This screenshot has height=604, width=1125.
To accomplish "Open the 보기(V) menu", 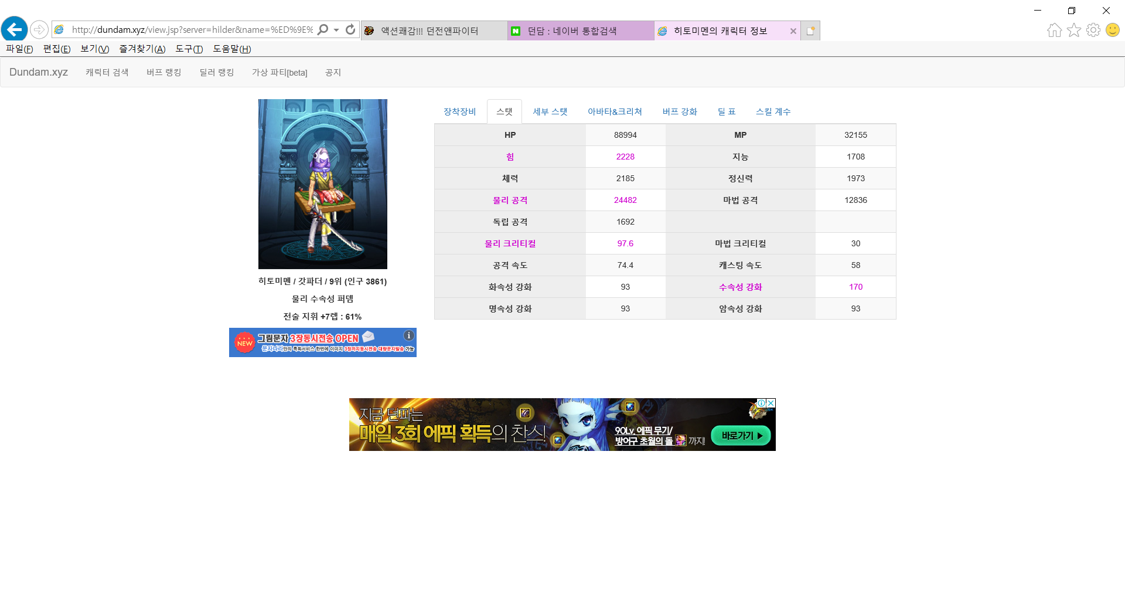I will tap(95, 49).
